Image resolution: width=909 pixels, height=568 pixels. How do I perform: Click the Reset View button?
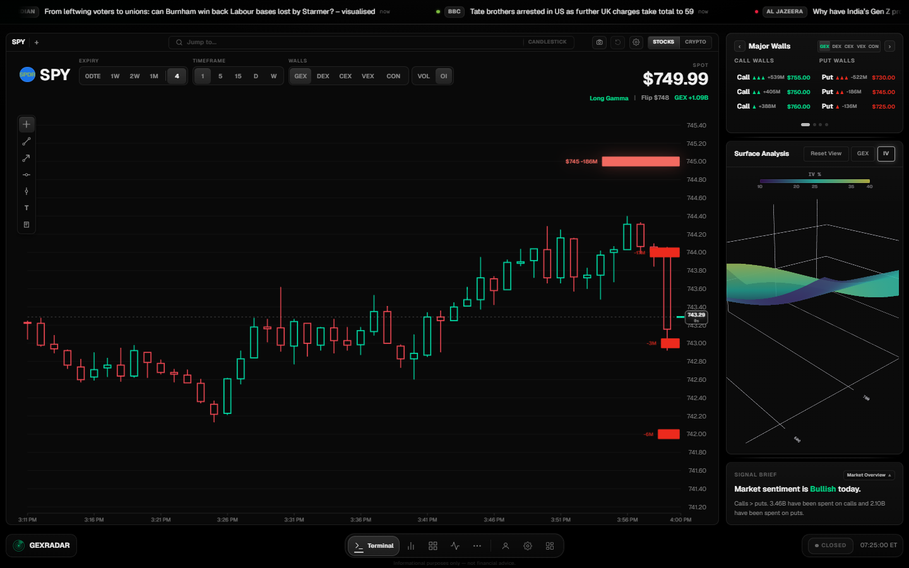coord(826,153)
